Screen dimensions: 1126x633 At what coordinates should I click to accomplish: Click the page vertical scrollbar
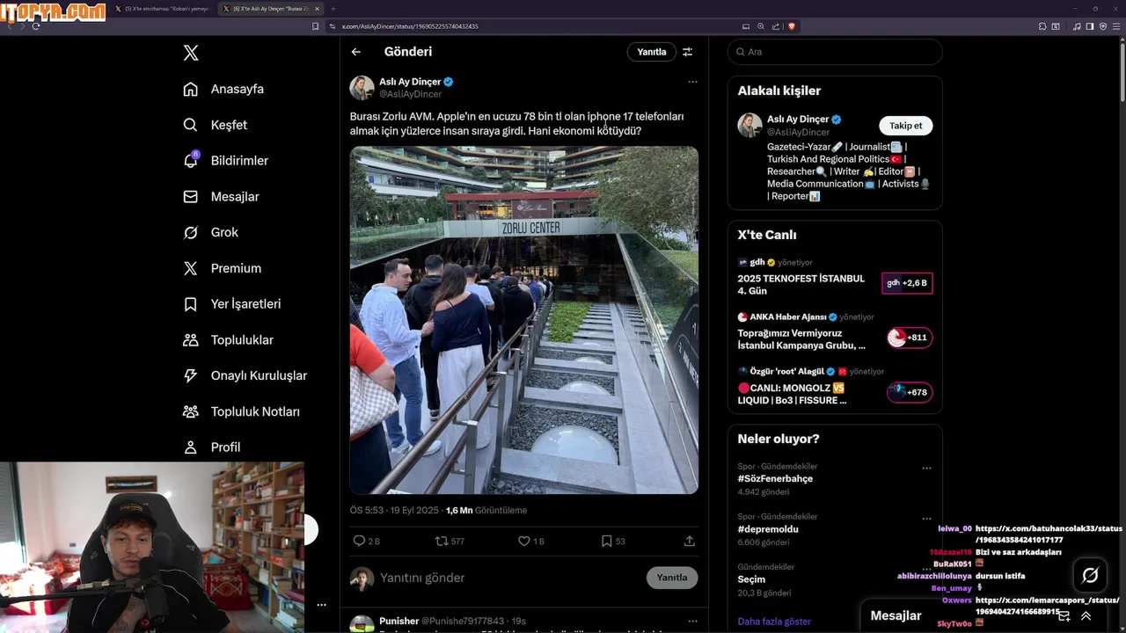click(1122, 70)
